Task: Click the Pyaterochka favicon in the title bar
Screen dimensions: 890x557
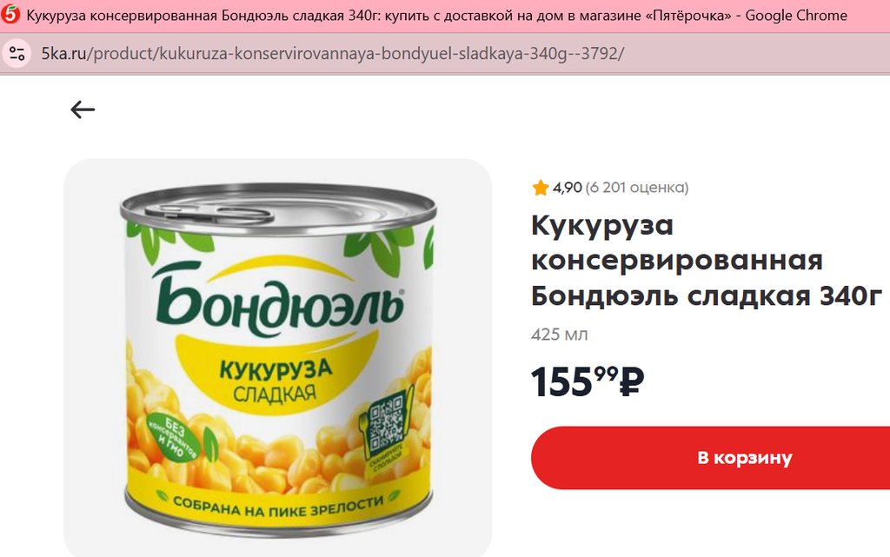Action: [x=10, y=14]
